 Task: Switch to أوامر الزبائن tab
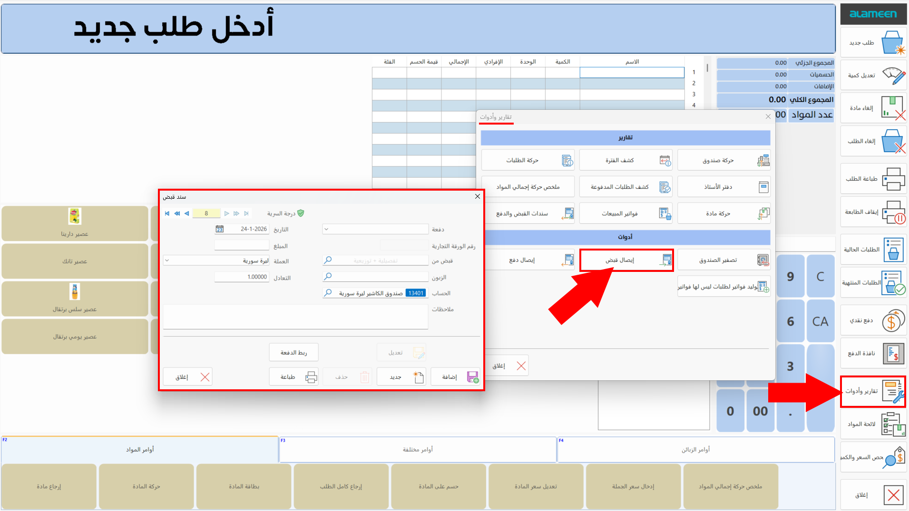(x=696, y=449)
